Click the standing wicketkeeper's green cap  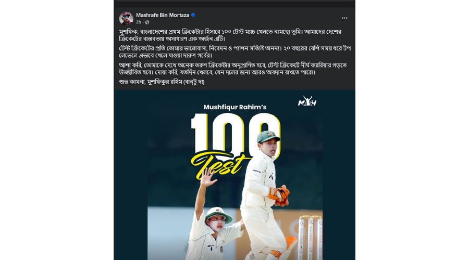(268, 137)
